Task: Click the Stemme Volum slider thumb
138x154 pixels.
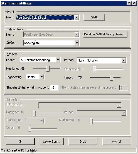Action: click(x=112, y=78)
